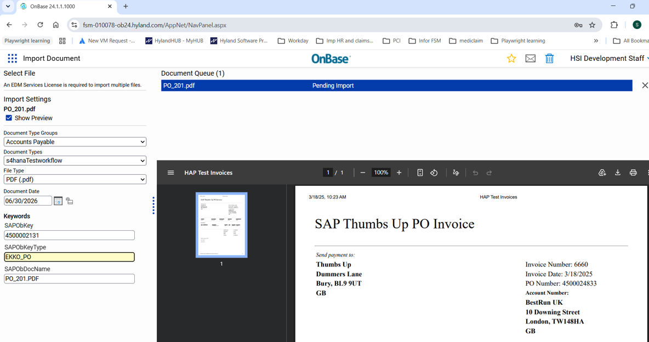Select the PO_201.pdf row in Document Queue
Screen dimensions: 649x342
[396, 86]
